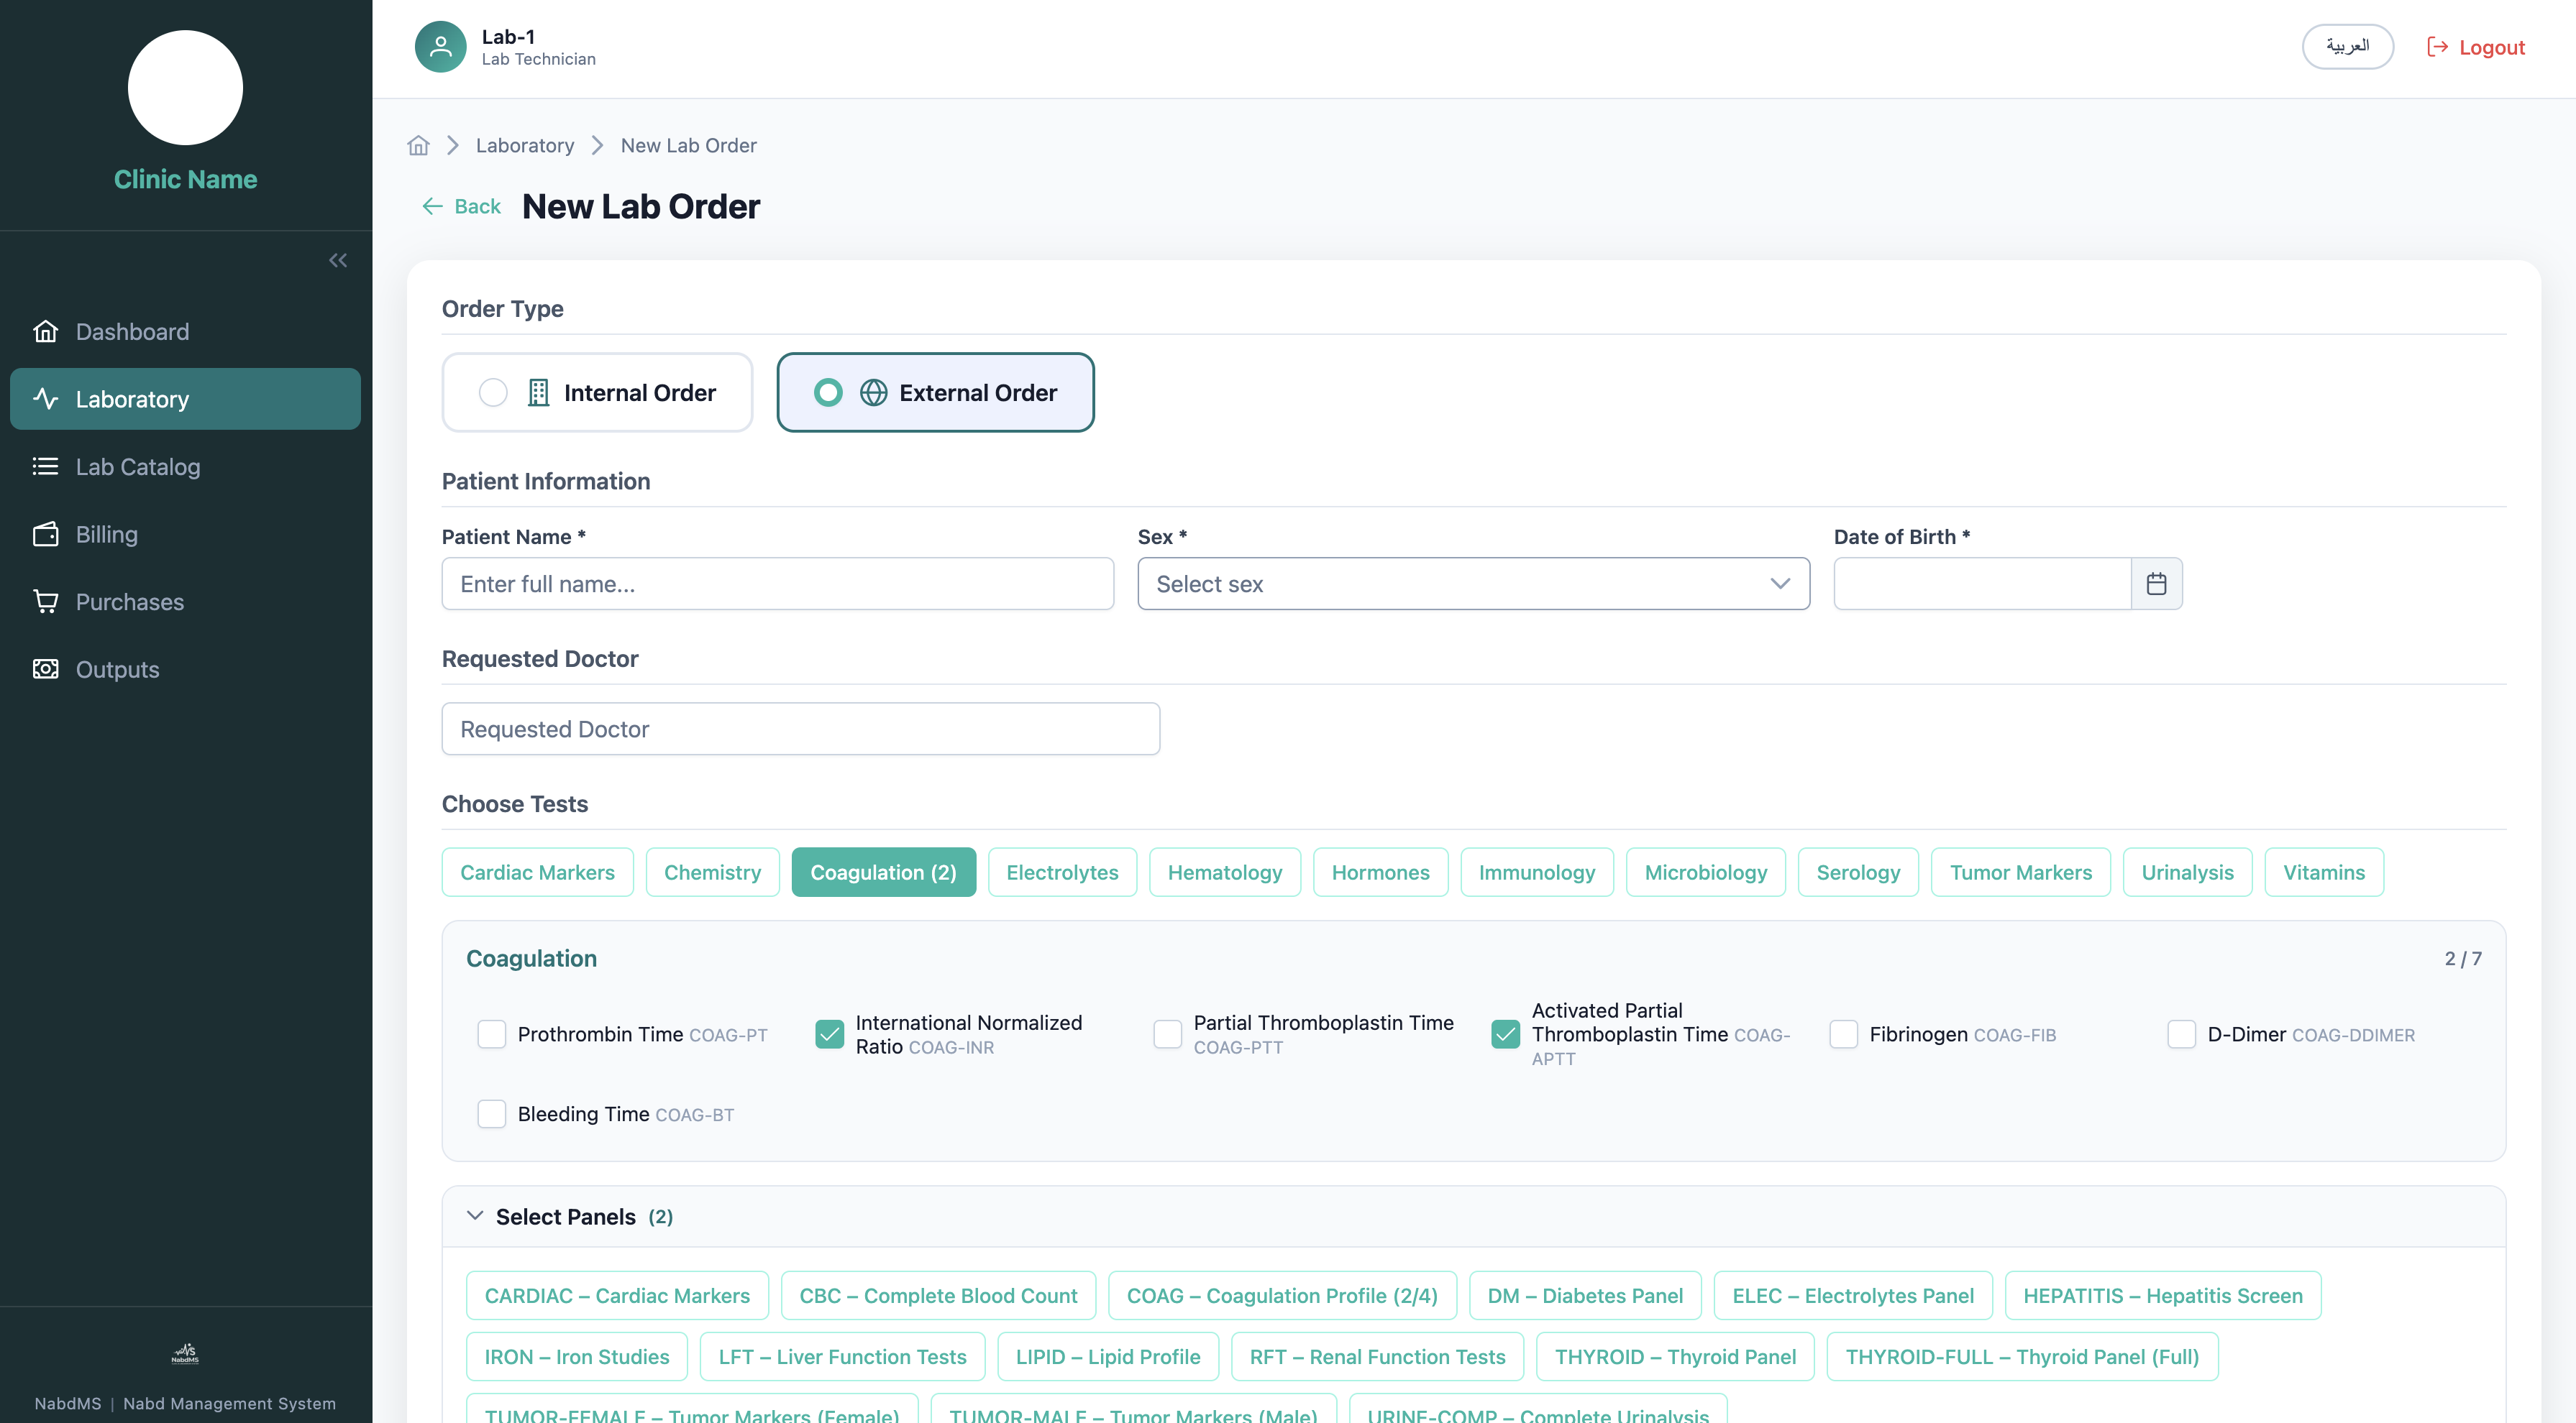Screen dimensions: 2576x1423
Task: Click the Requested Doctor input field
Action: [x=800, y=729]
